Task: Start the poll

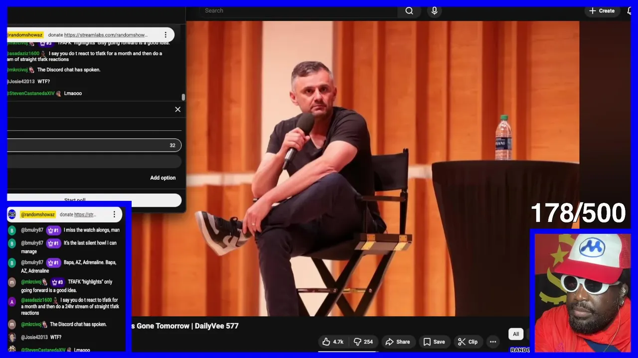Action: pos(94,200)
